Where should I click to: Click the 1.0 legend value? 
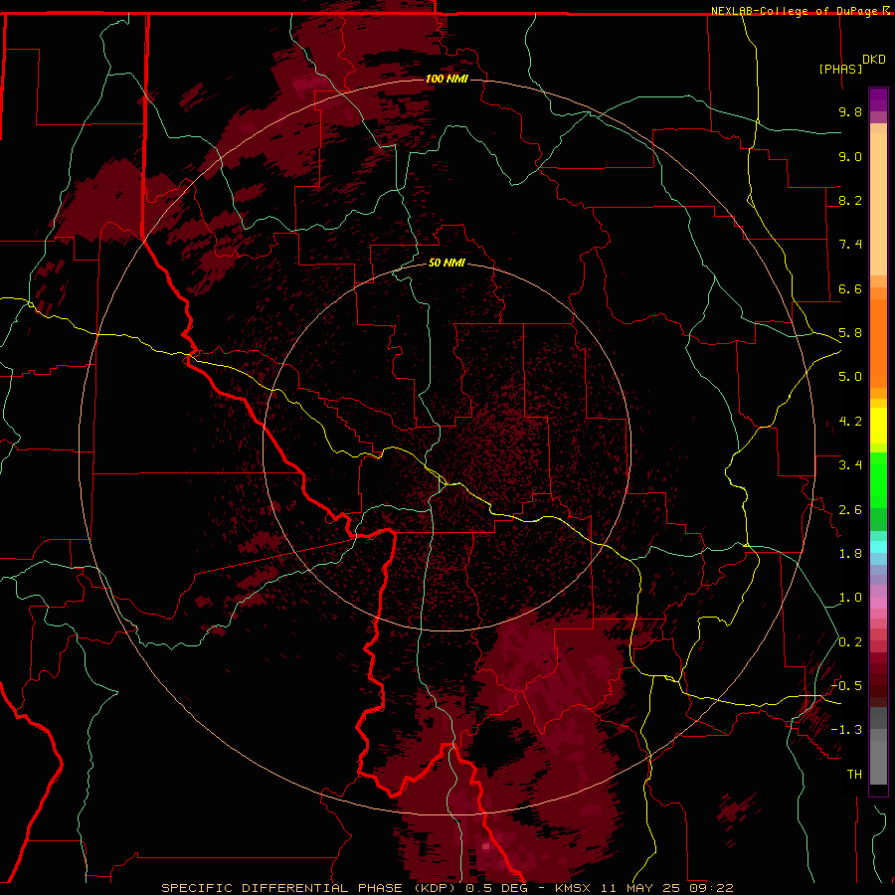(x=850, y=598)
